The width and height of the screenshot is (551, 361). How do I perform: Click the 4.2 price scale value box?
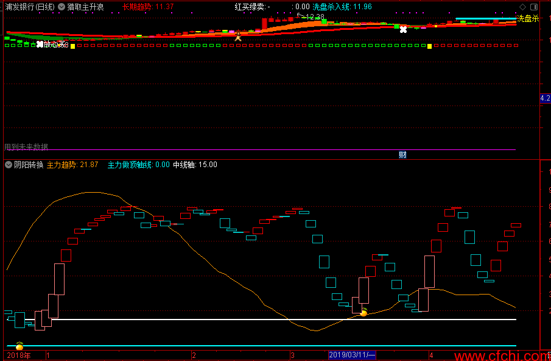(x=546, y=98)
